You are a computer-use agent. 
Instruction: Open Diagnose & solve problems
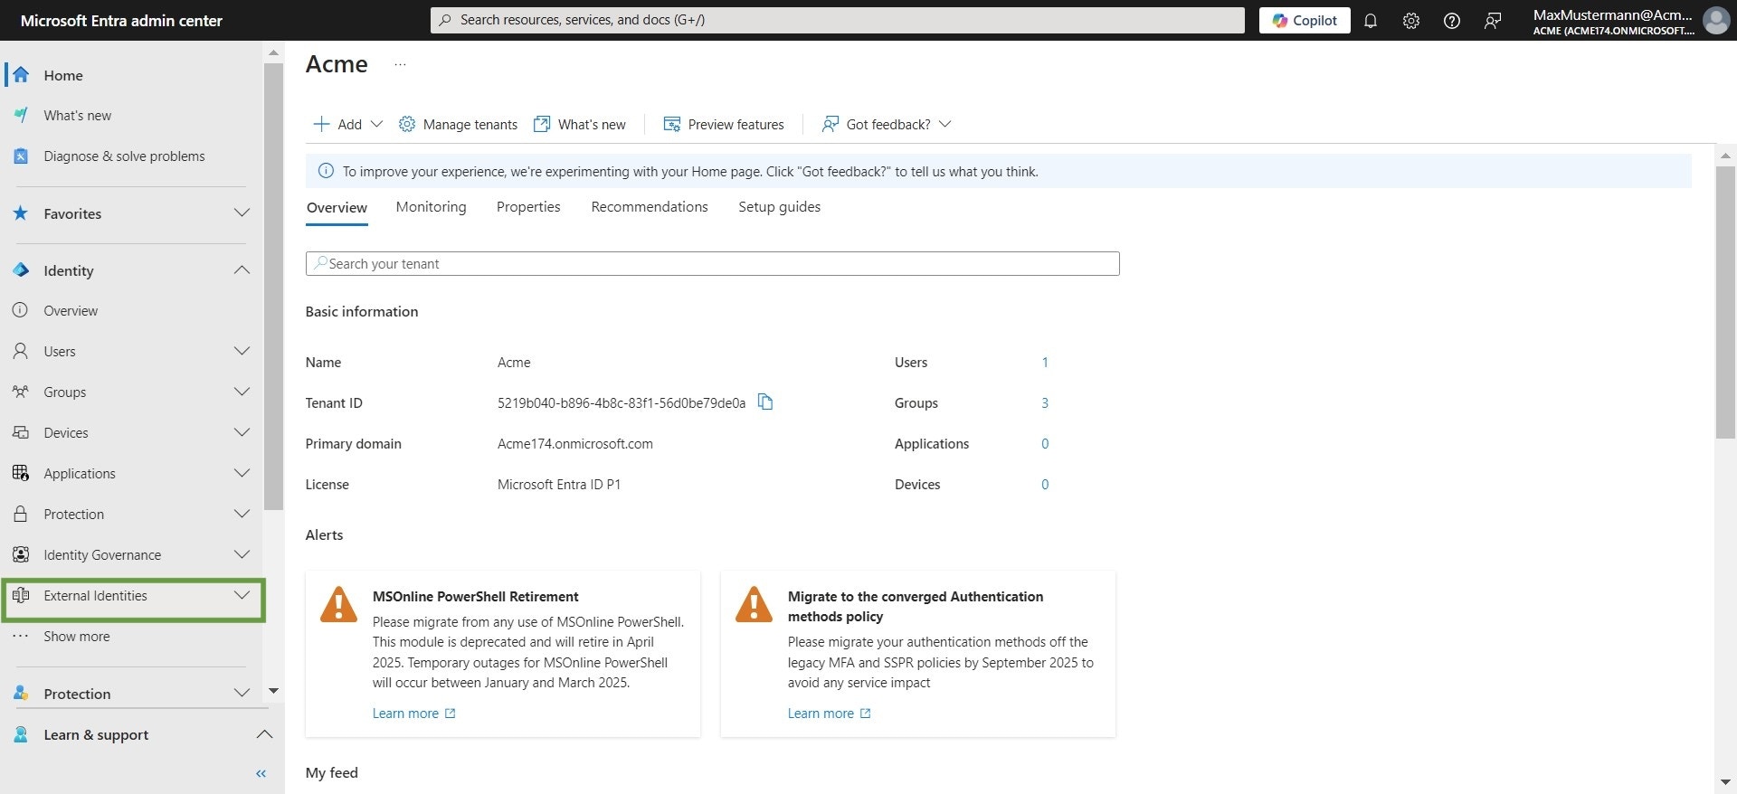tap(124, 156)
